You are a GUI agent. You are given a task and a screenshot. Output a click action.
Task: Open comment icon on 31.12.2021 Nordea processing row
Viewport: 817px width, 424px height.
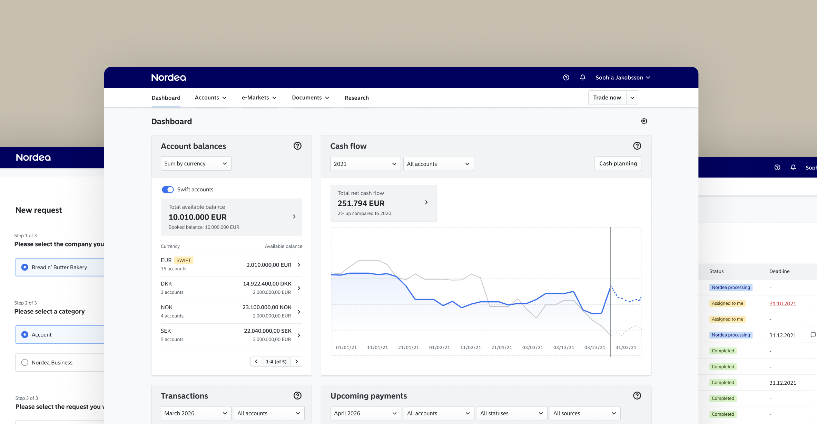813,335
